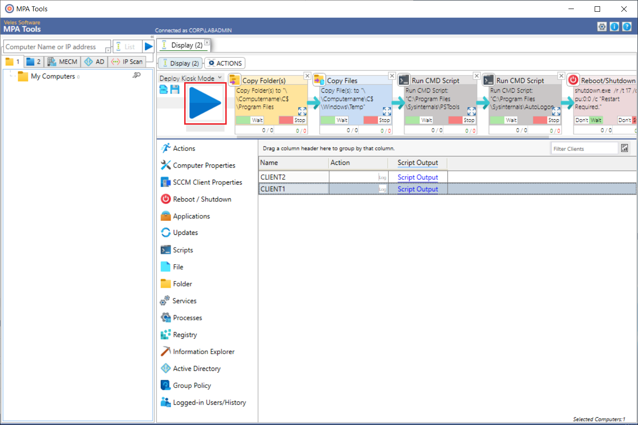Switch to folder tab 1
This screenshot has width=638, height=425.
(13, 61)
